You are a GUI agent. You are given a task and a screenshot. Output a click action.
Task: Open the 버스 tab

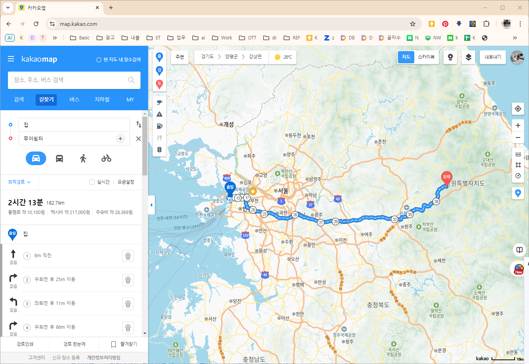click(75, 100)
